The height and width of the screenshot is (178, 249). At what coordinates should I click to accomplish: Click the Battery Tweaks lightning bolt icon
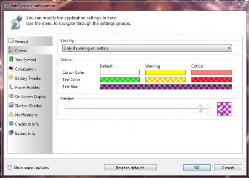tap(11, 77)
